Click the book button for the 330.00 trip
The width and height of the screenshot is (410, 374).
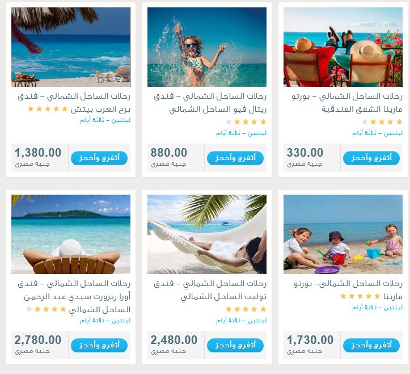click(x=371, y=158)
